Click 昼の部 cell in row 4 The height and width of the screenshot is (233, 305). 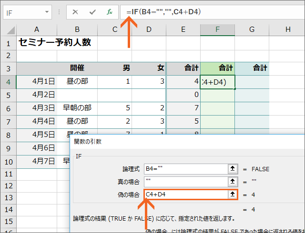coord(77,81)
